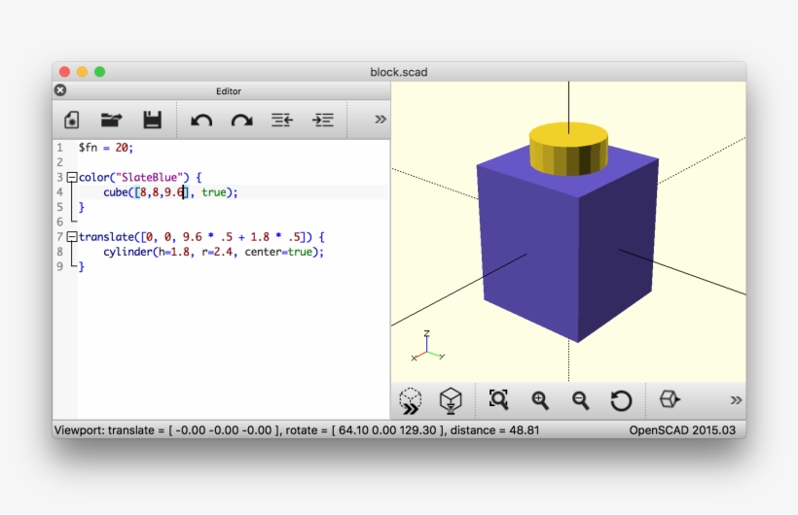Click the "SlateBlue" string in code

pyautogui.click(x=149, y=178)
